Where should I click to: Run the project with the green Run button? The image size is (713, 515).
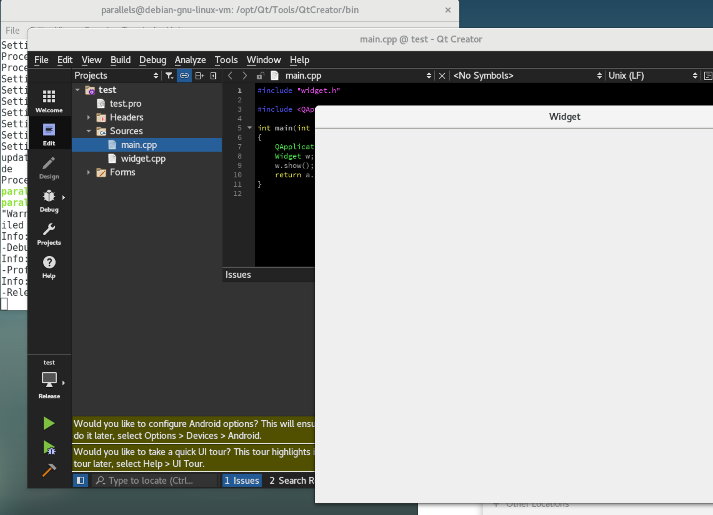(x=49, y=423)
